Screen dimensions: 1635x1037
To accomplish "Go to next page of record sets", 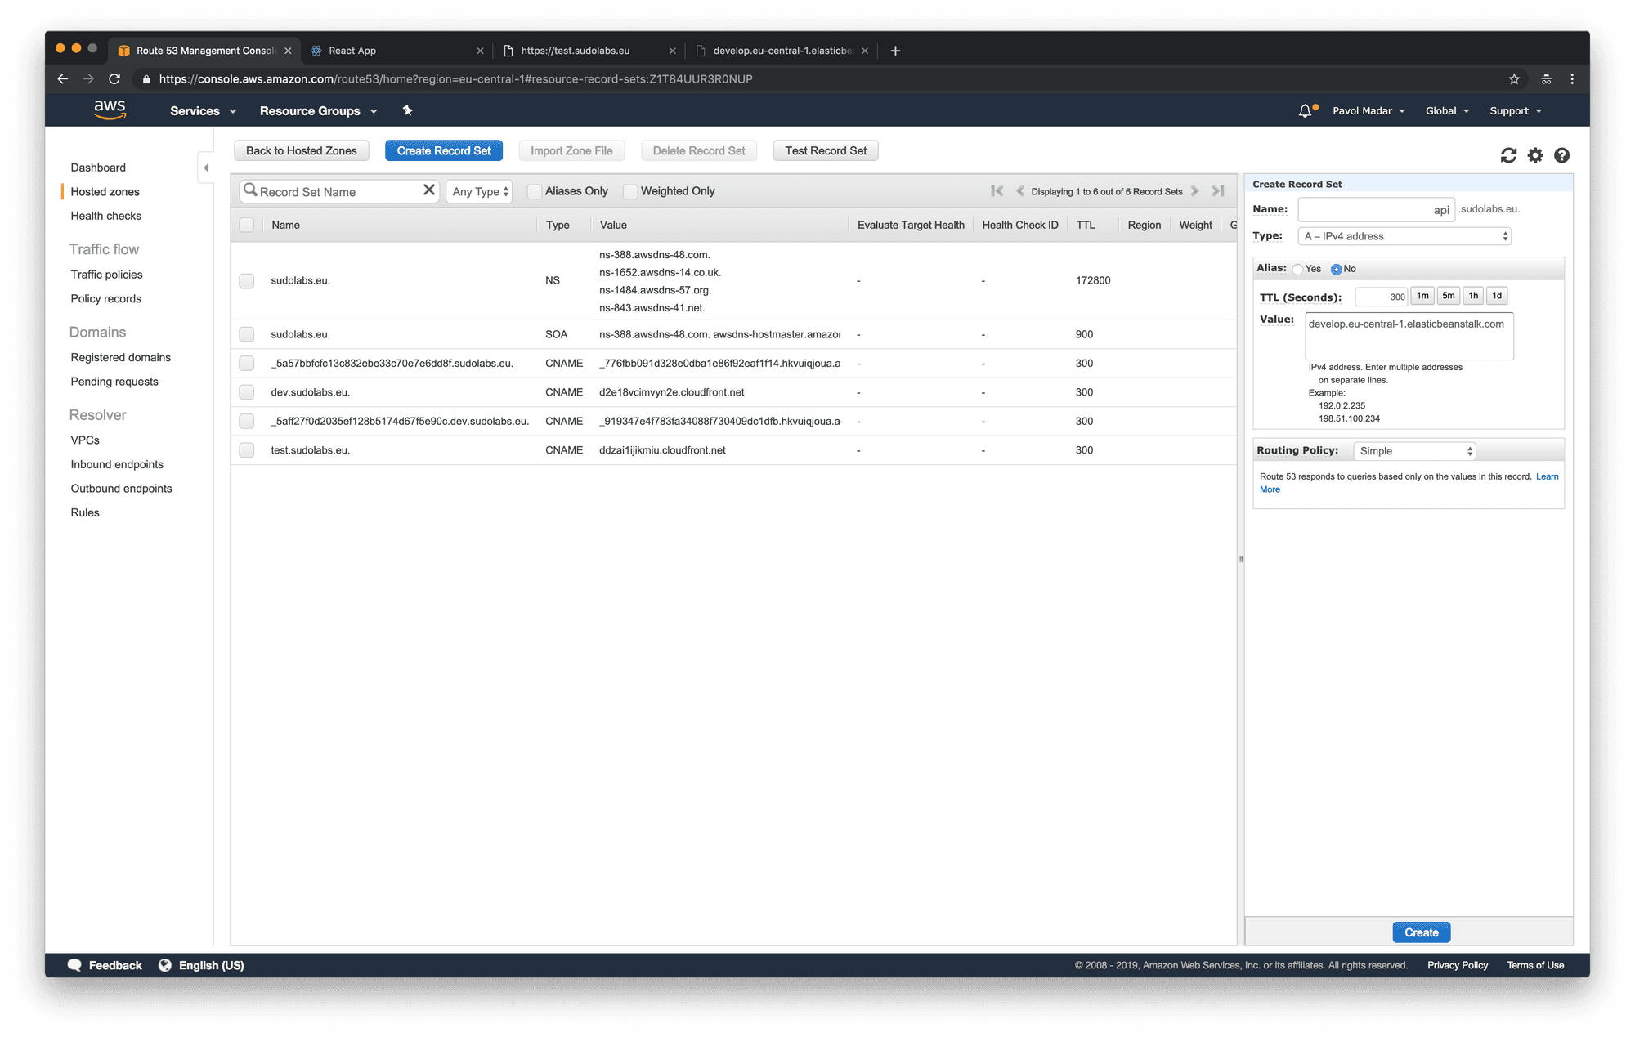I will 1195,191.
